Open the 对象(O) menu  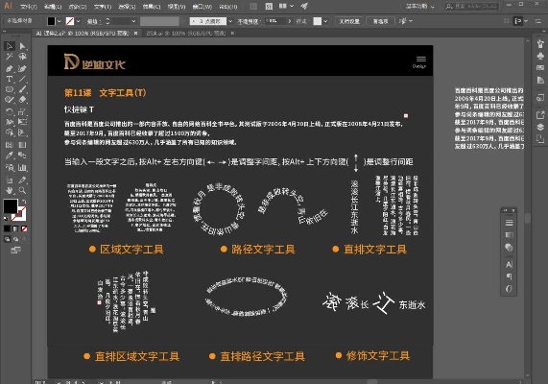pos(78,7)
